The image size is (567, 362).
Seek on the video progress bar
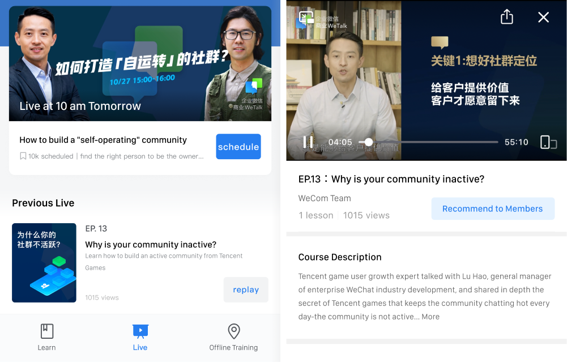click(x=428, y=142)
